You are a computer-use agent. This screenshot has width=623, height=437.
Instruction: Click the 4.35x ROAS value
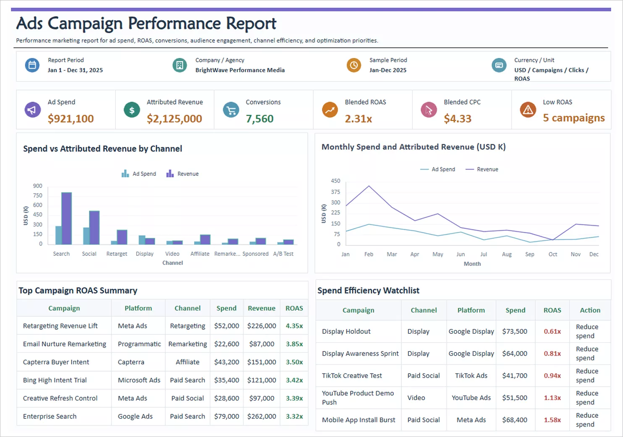pyautogui.click(x=294, y=326)
